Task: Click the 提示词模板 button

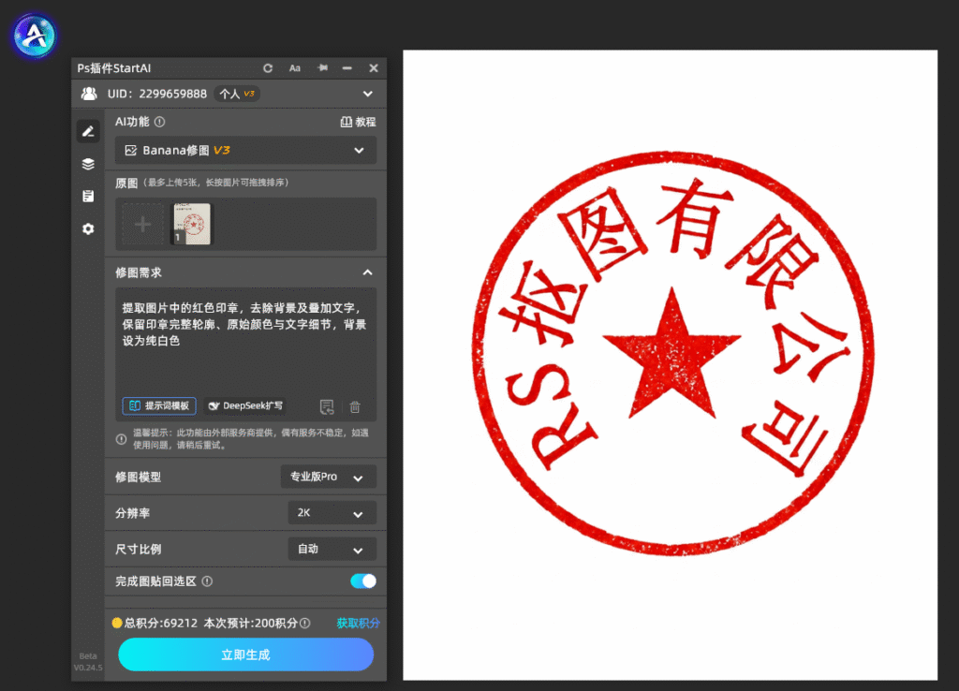Action: tap(159, 406)
